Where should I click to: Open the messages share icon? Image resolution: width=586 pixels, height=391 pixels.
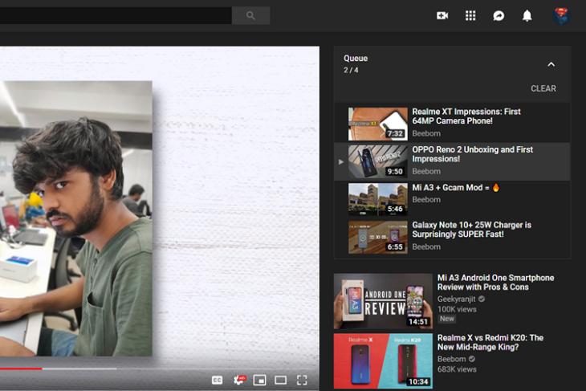[499, 16]
